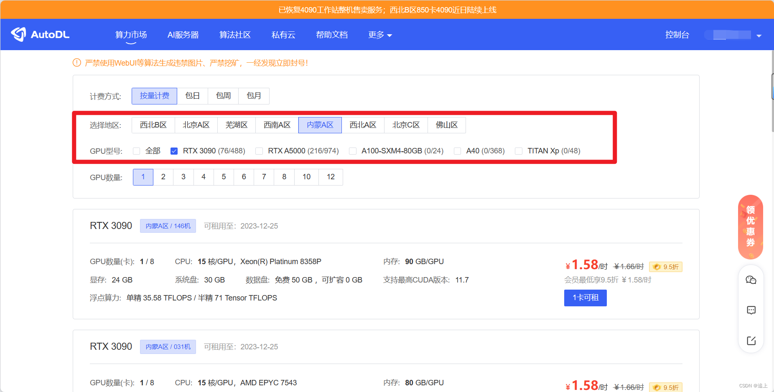
Task: Choose the 佛山区 region
Action: coord(447,125)
